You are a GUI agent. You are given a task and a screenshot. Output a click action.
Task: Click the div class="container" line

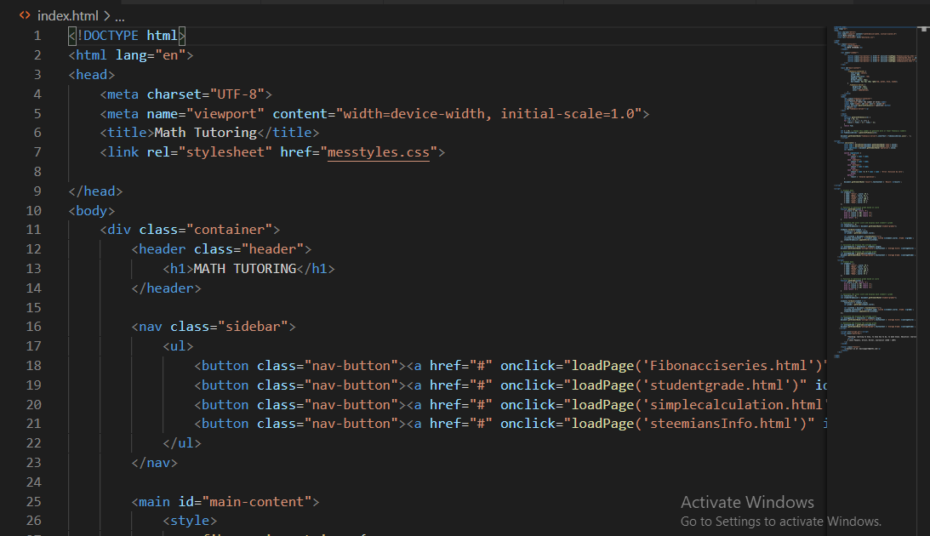click(x=190, y=230)
